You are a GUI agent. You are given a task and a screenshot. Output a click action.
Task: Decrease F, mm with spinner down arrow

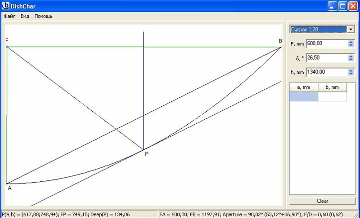coord(351,45)
